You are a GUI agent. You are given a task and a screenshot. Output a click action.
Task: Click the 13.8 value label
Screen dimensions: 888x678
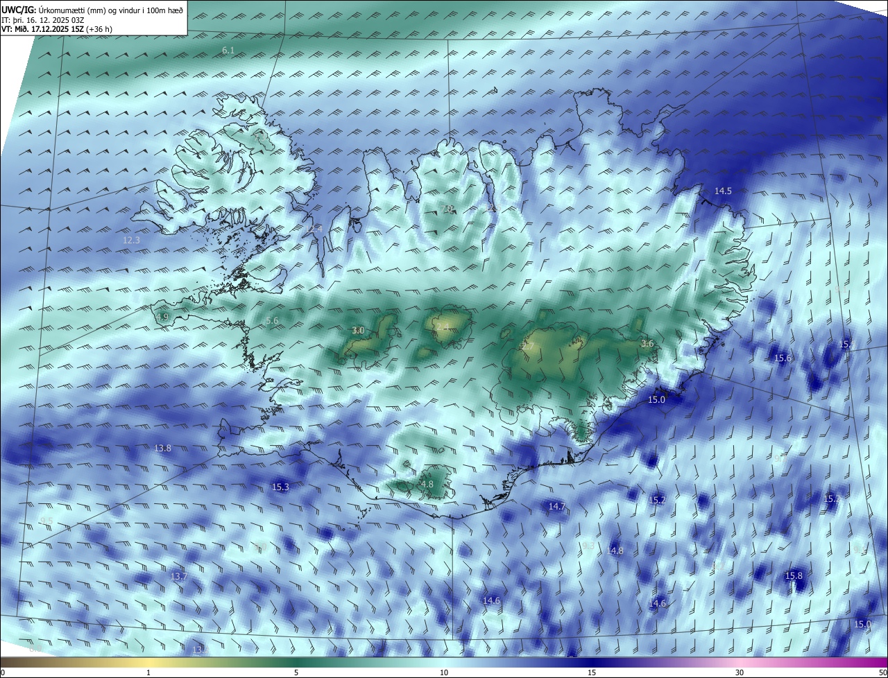click(x=162, y=449)
